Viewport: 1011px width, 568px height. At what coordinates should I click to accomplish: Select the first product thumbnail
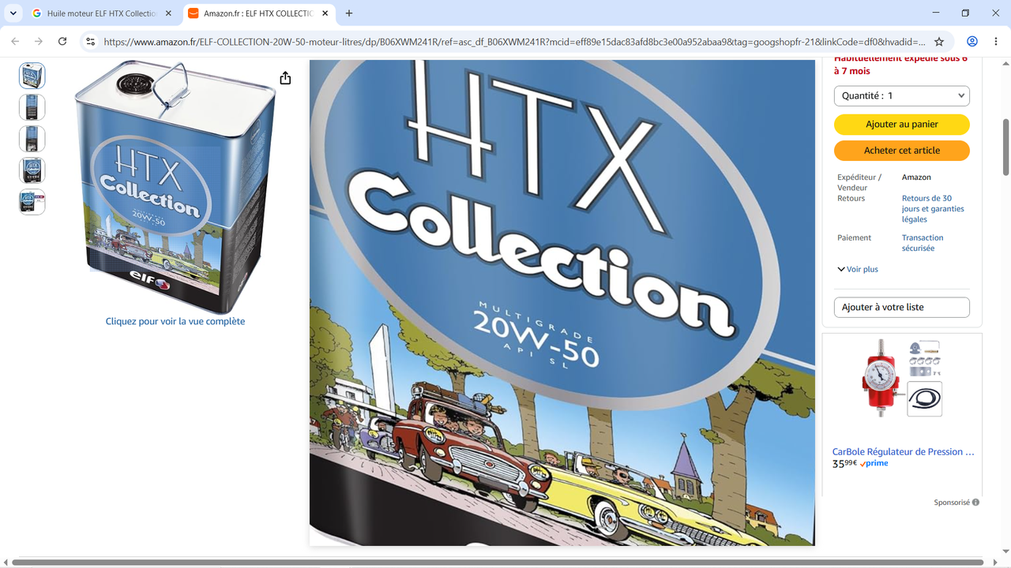(x=32, y=76)
